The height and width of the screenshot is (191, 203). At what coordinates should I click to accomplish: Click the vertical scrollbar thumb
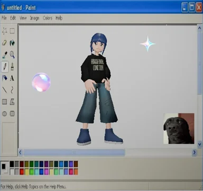(199, 63)
